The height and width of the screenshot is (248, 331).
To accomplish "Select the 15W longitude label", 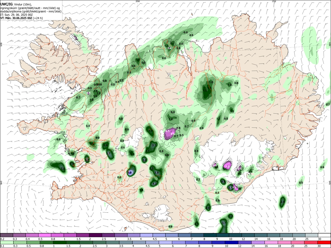I will point(274,1).
